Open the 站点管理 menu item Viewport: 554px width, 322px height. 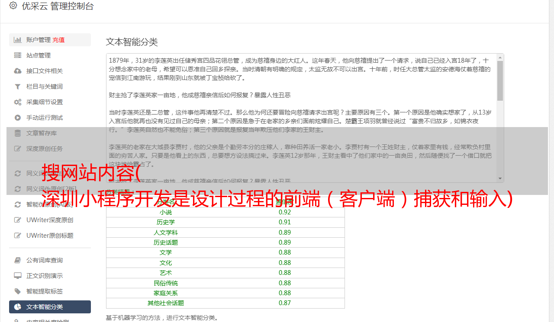[39, 55]
